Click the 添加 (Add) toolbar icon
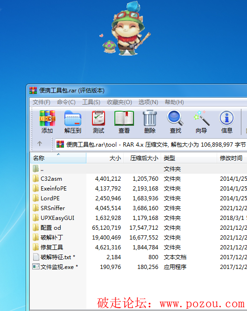Screen dimensions: 247x311 (x=47, y=121)
